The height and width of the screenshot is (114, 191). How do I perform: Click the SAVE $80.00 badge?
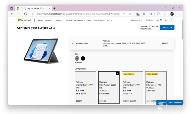[x=128, y=74]
